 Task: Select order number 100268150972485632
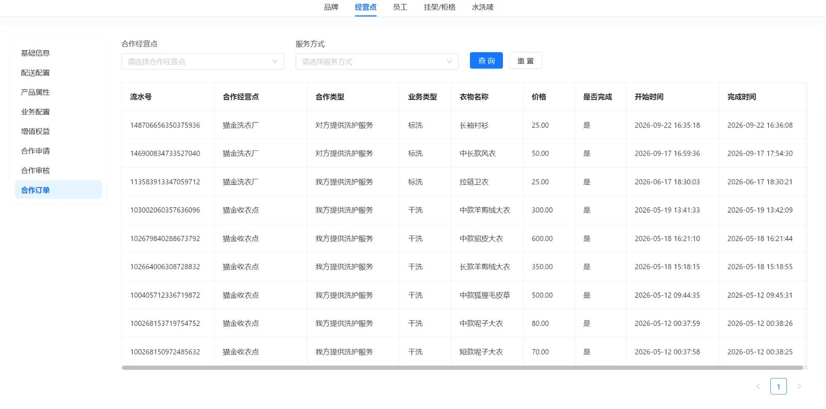click(x=165, y=352)
